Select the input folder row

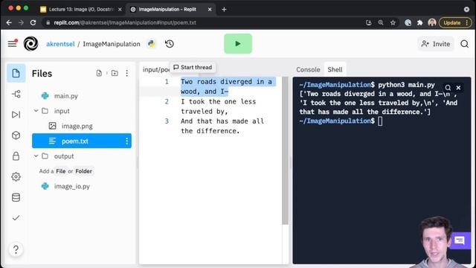pyautogui.click(x=82, y=111)
